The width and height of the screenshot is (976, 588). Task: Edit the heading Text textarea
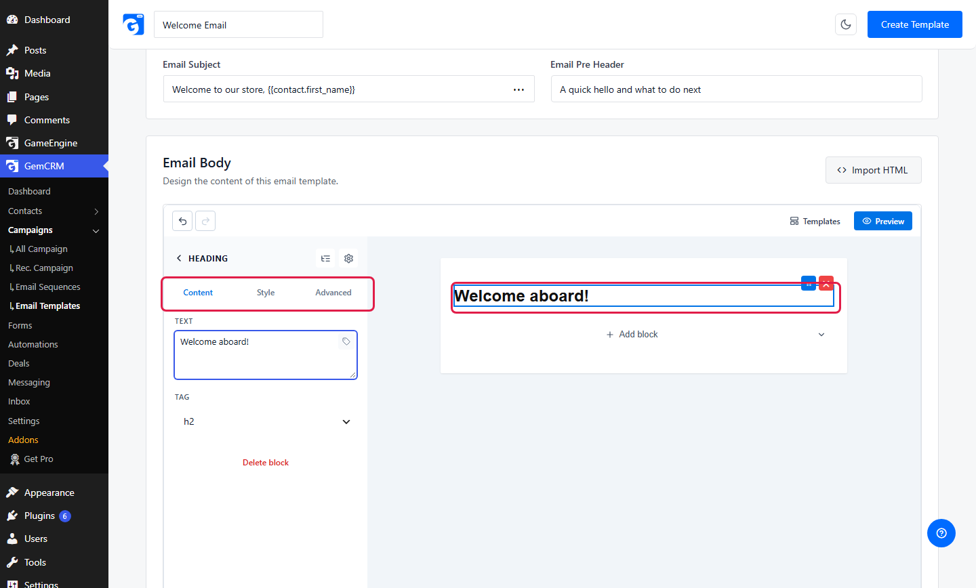[266, 355]
